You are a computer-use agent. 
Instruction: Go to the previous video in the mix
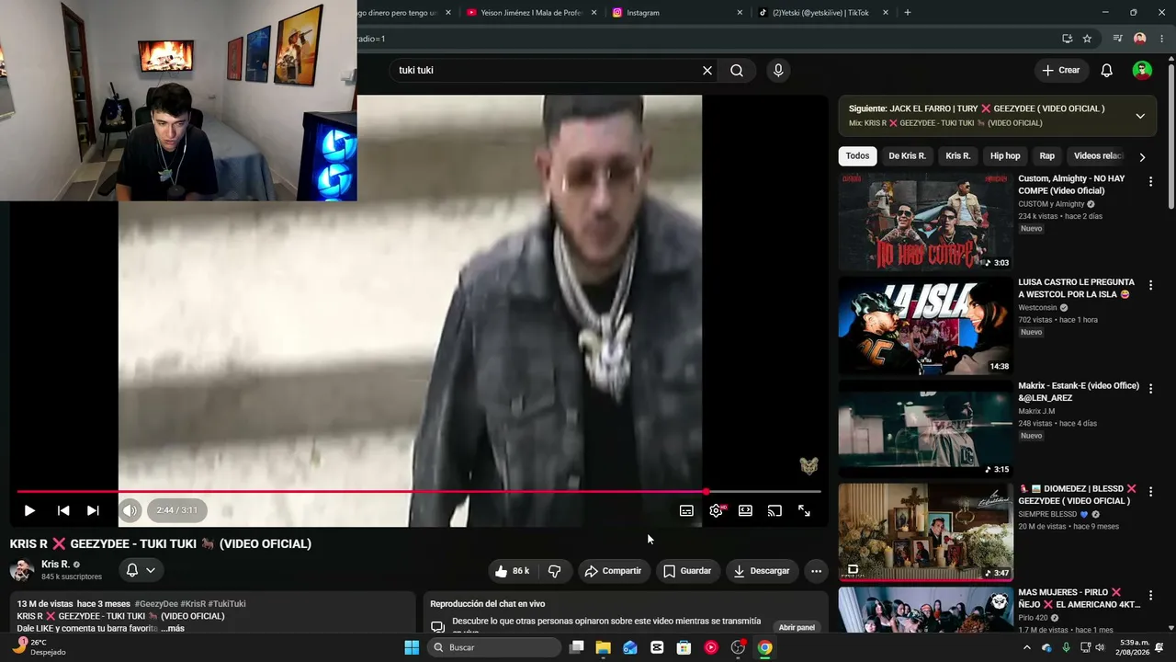[63, 510]
